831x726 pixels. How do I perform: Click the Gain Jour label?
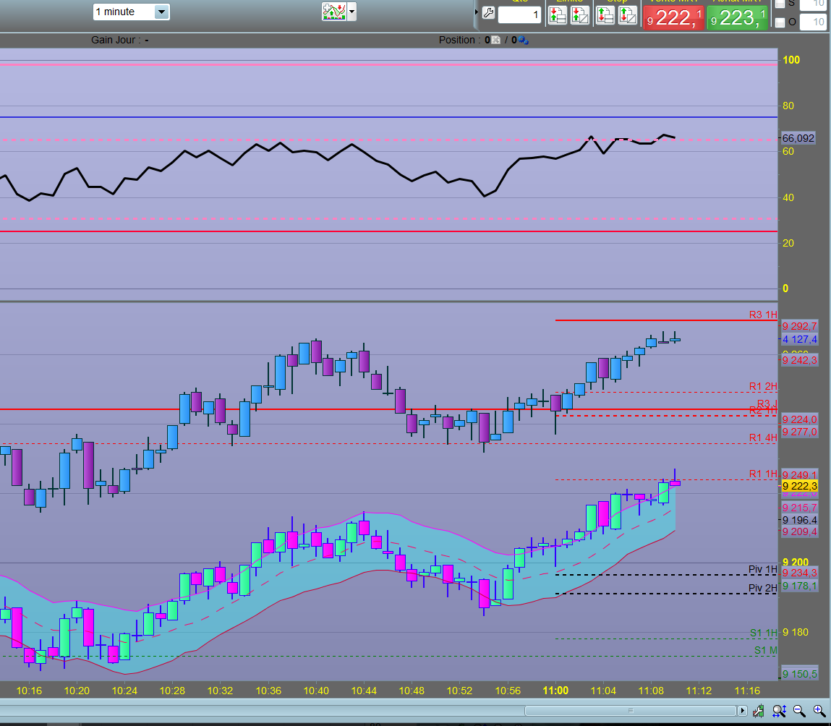115,40
